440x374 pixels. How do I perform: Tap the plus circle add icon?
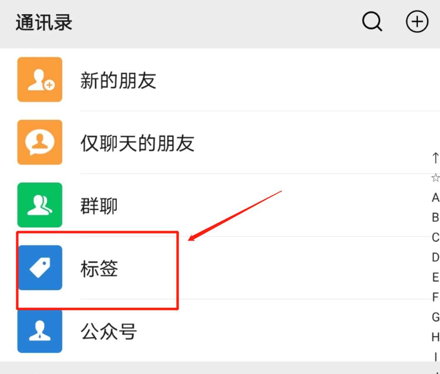417,21
